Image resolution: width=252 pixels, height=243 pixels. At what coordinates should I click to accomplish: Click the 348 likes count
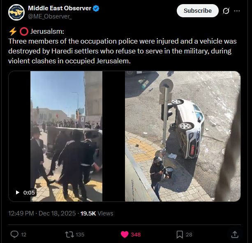tap(136, 234)
